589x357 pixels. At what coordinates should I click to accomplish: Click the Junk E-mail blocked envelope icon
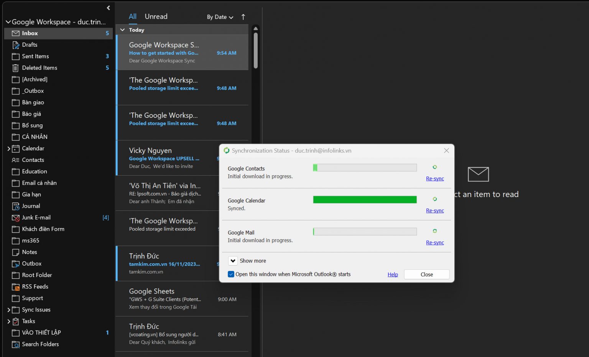pos(16,218)
